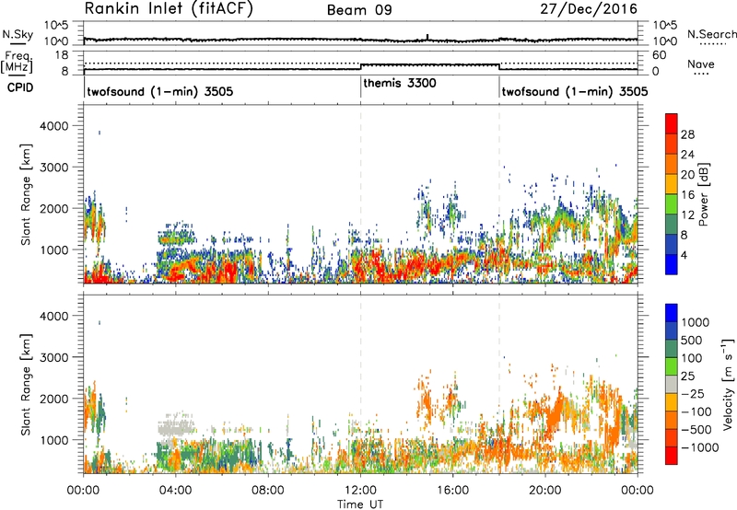Click the '04:00' time tick label
Image resolution: width=737 pixels, height=510 pixels.
[x=175, y=491]
